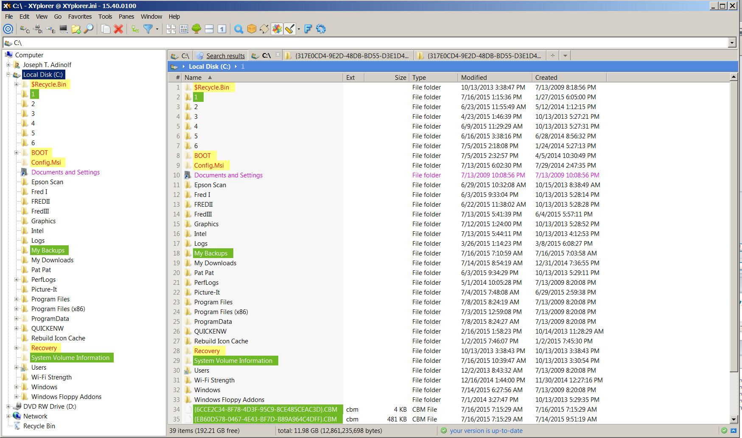Click file list scrollbar down arrow
Screen dimensions: 742x438
(x=734, y=419)
